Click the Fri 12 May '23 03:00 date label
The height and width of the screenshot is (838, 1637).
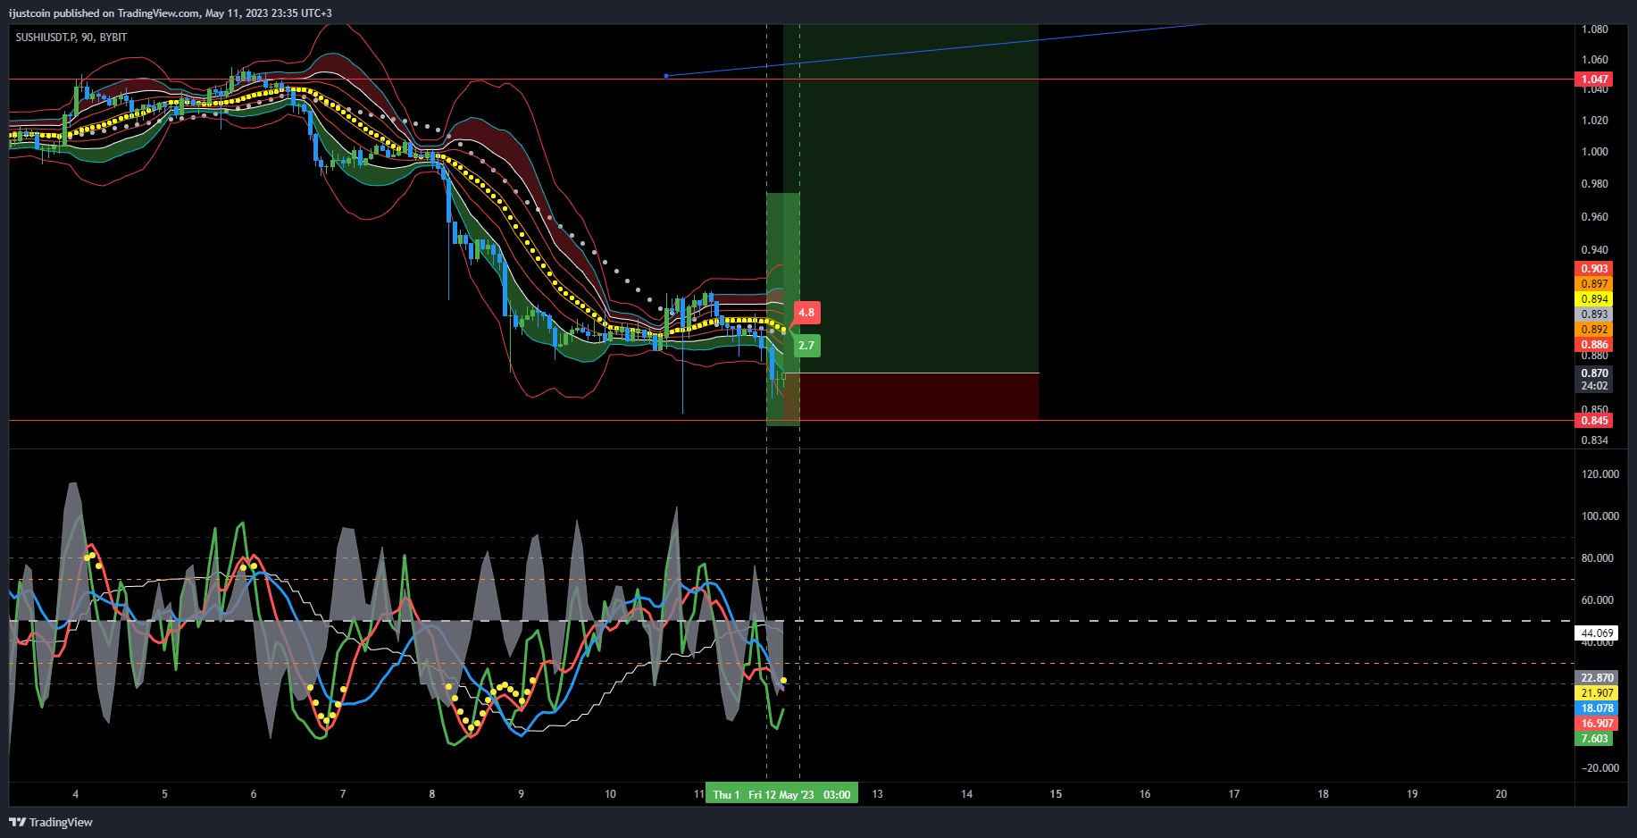pos(799,794)
